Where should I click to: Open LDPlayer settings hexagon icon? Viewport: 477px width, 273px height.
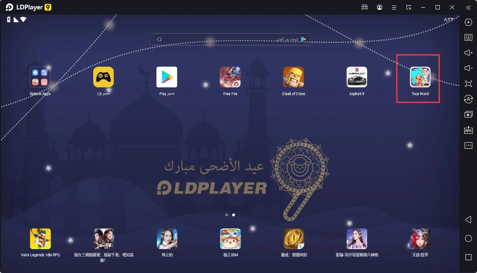468,22
